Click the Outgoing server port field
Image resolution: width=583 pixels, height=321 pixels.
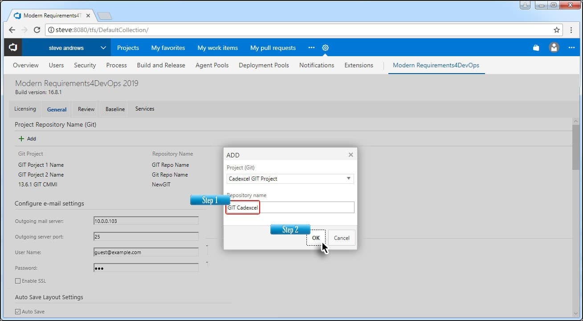(146, 236)
